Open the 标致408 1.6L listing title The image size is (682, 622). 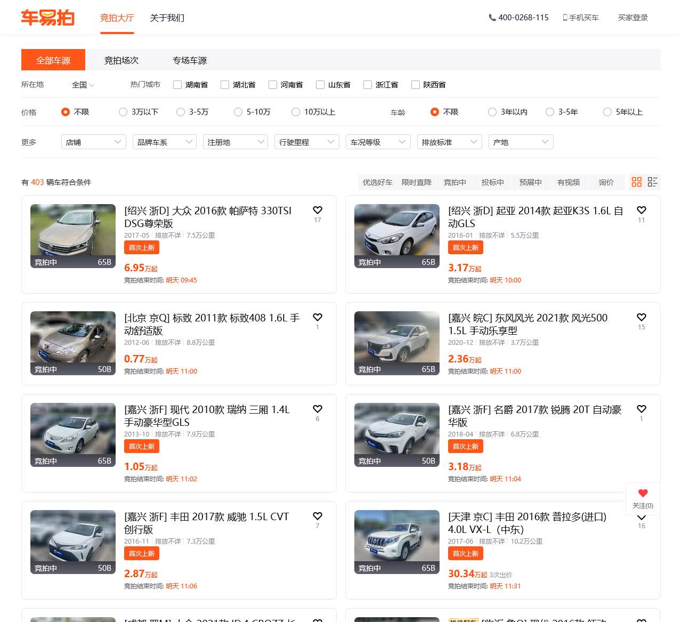click(x=212, y=324)
